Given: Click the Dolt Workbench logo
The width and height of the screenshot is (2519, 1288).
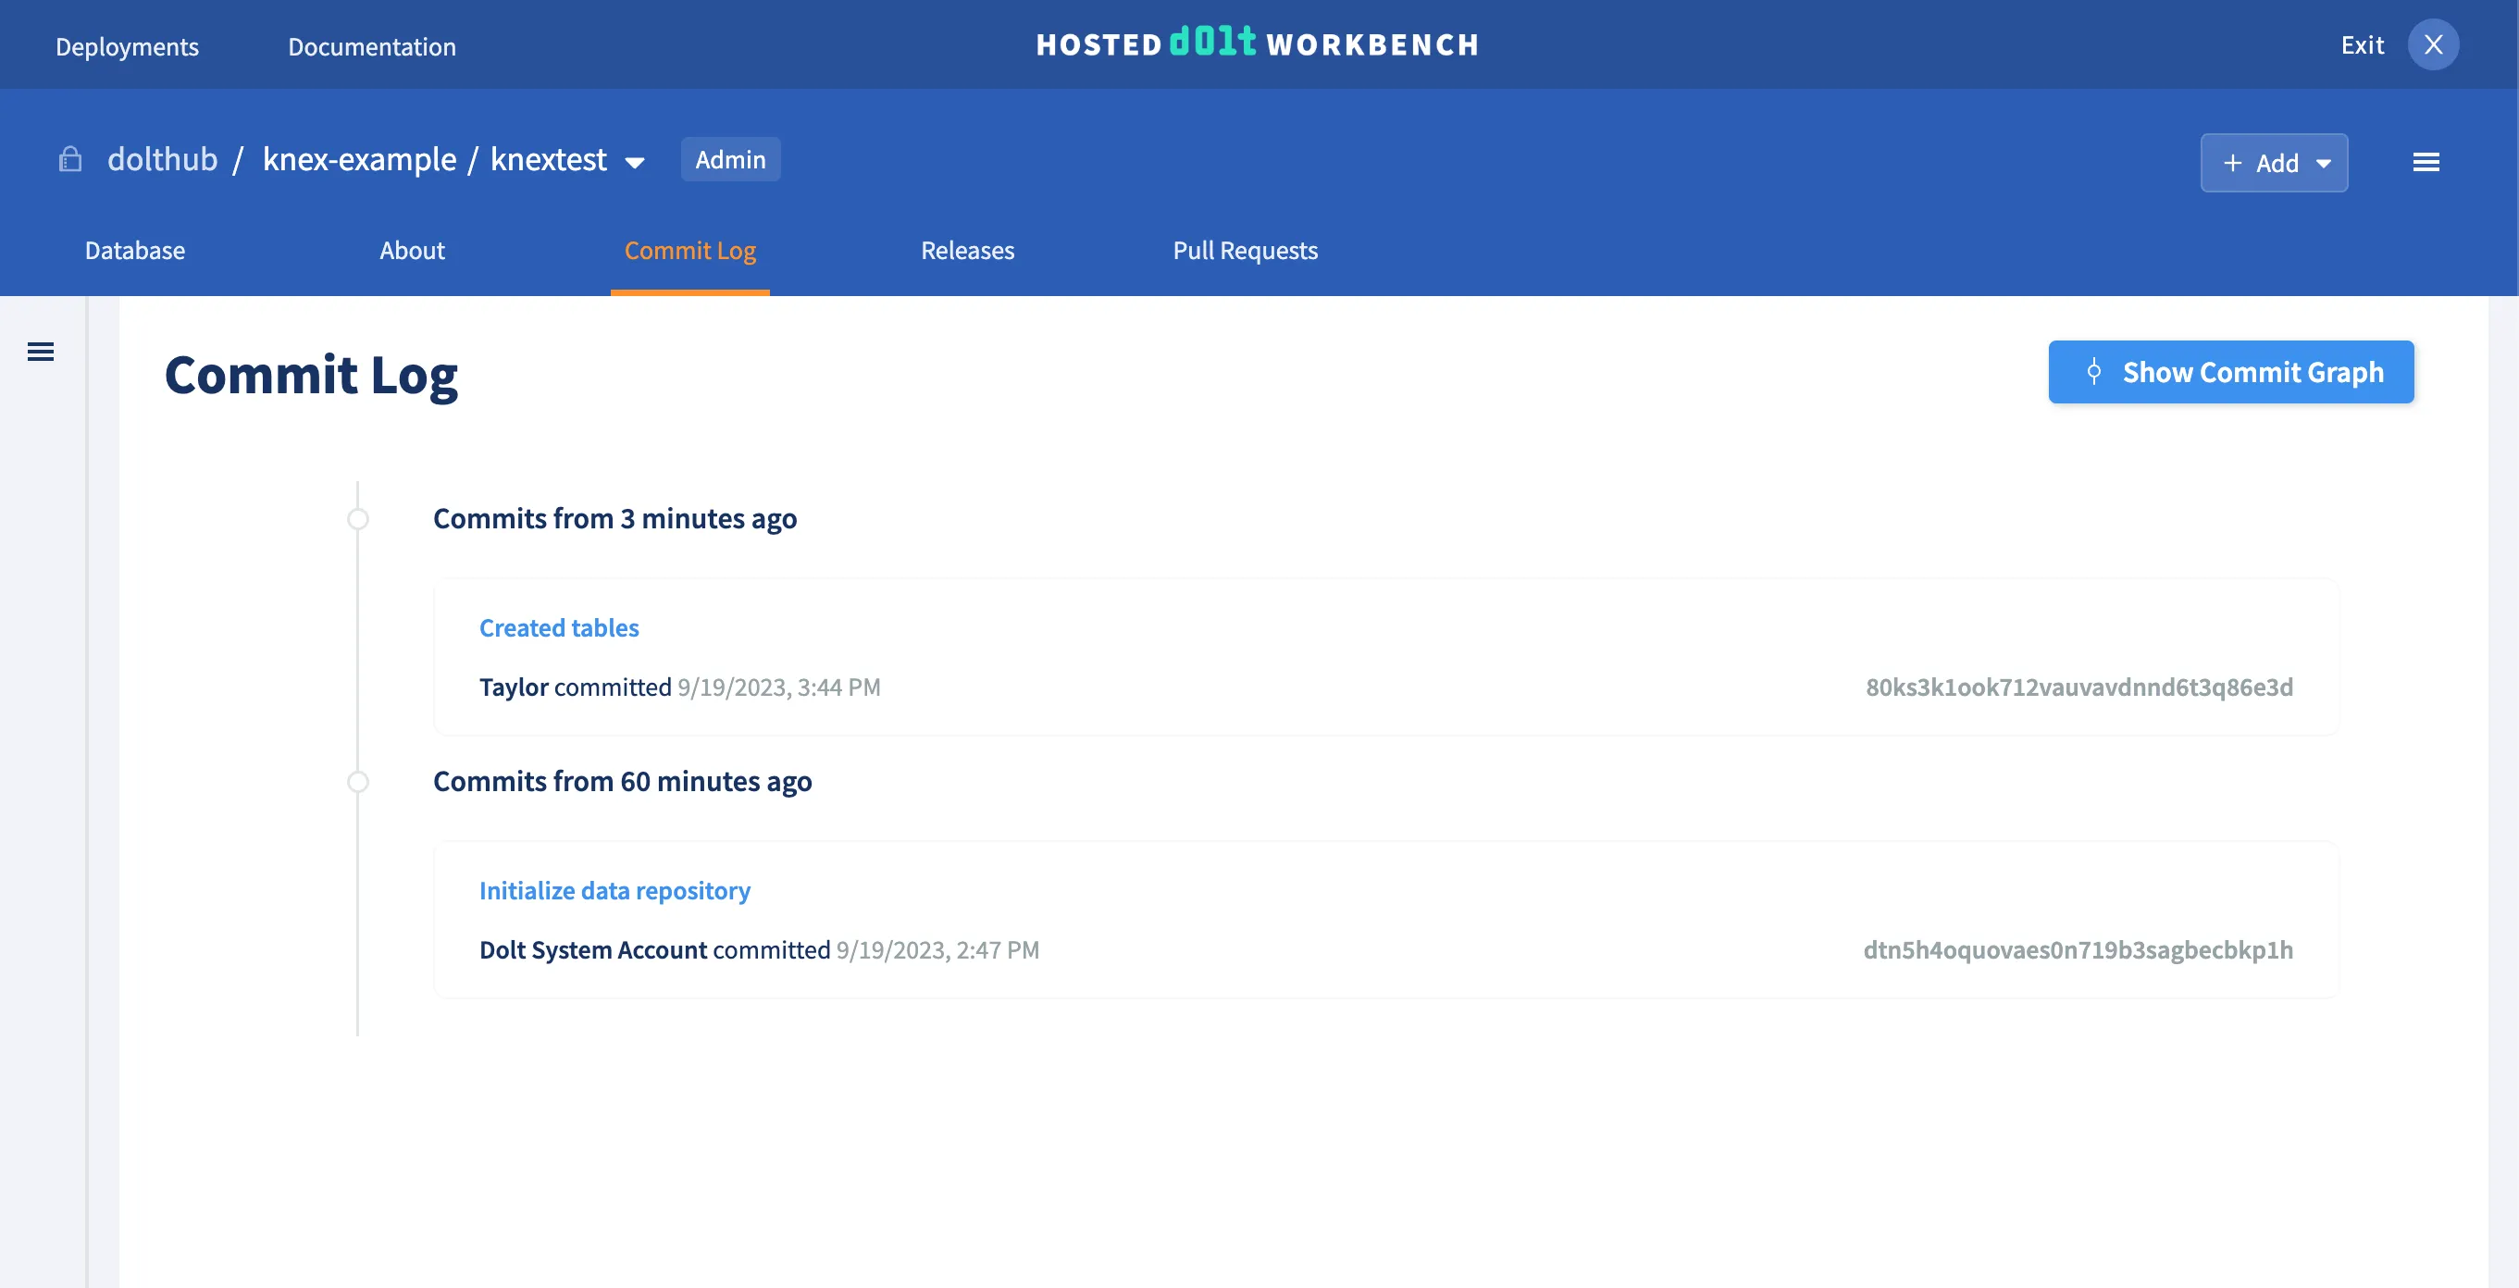Looking at the screenshot, I should (1257, 44).
